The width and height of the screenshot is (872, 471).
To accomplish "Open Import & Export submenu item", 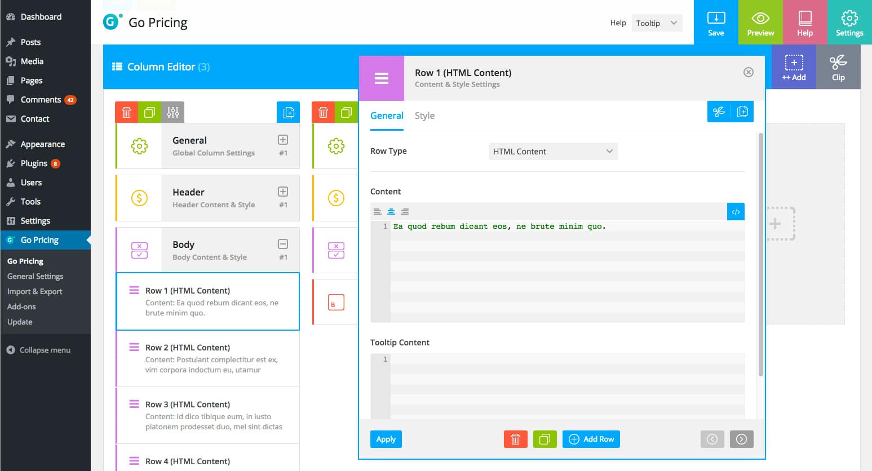I will 35,291.
